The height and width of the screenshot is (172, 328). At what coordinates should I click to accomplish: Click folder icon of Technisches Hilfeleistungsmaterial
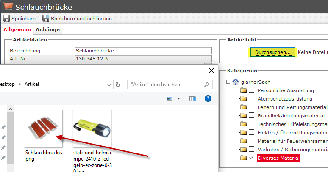coord(243,124)
